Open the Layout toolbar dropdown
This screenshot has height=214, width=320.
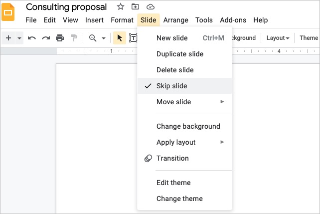[278, 38]
